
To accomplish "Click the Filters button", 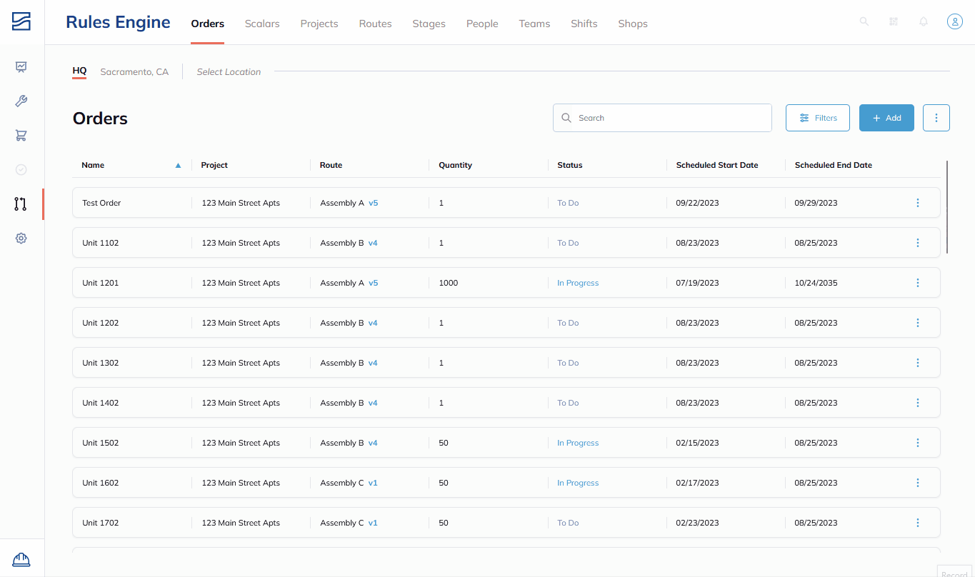I will tap(818, 118).
